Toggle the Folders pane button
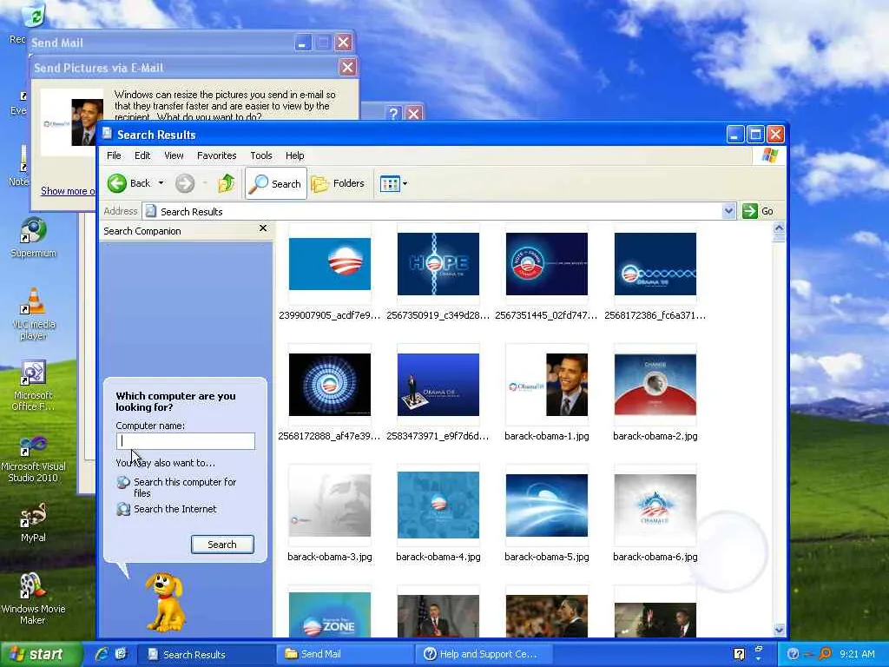This screenshot has width=889, height=667. (339, 183)
